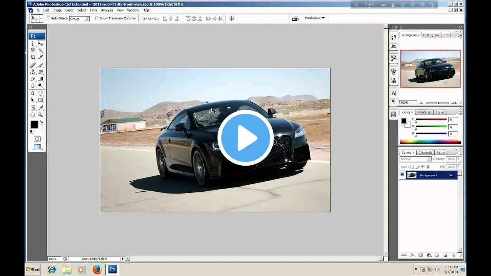491x276 pixels.
Task: Toggle lock all in Layers panel
Action: pos(428,167)
